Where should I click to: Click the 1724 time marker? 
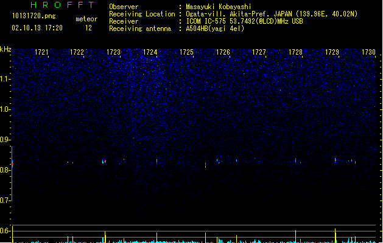pyautogui.click(x=150, y=52)
